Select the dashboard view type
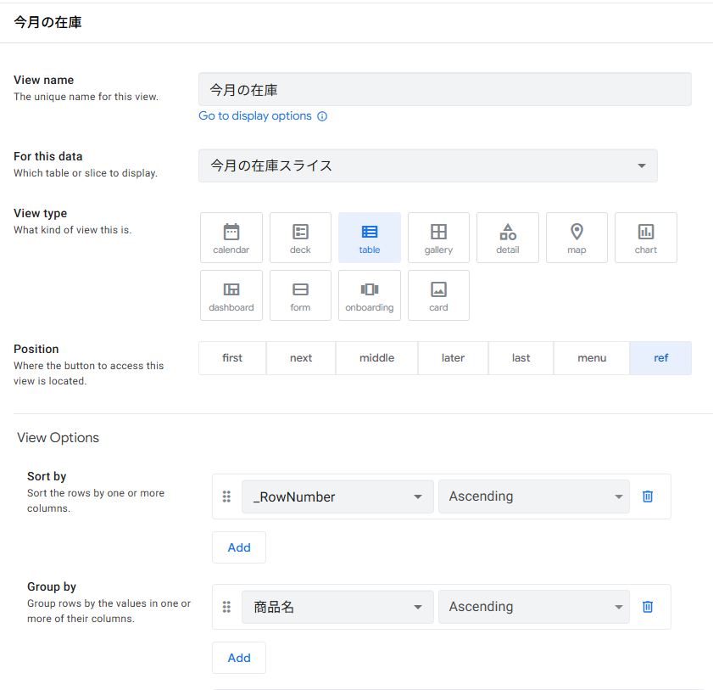Screen dimensions: 713x690 point(231,295)
